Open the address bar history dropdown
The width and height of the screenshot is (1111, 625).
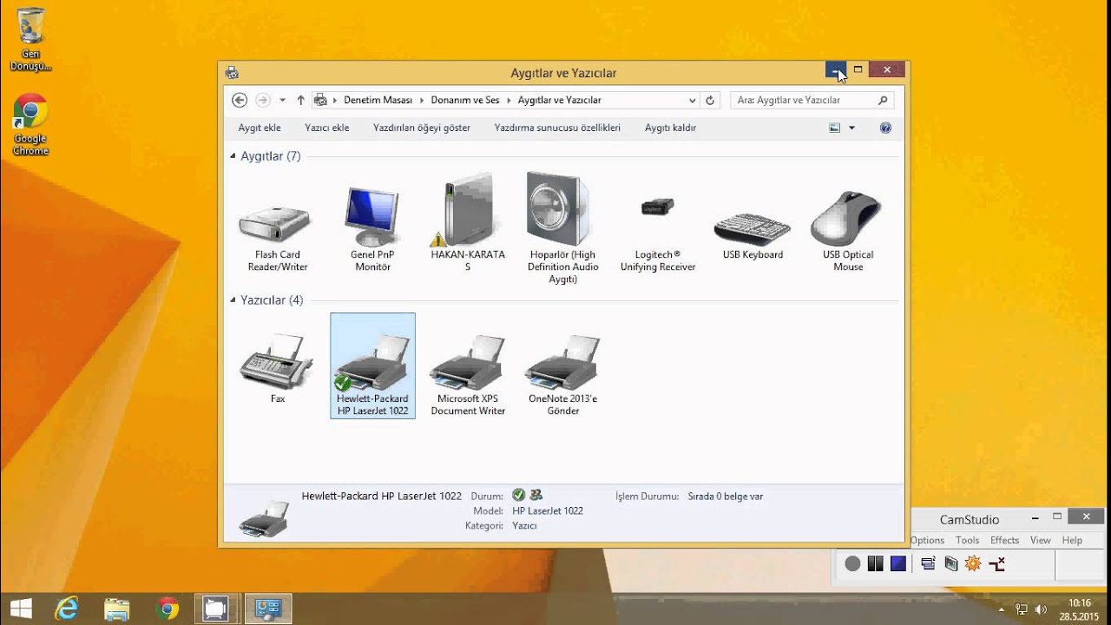pyautogui.click(x=692, y=101)
